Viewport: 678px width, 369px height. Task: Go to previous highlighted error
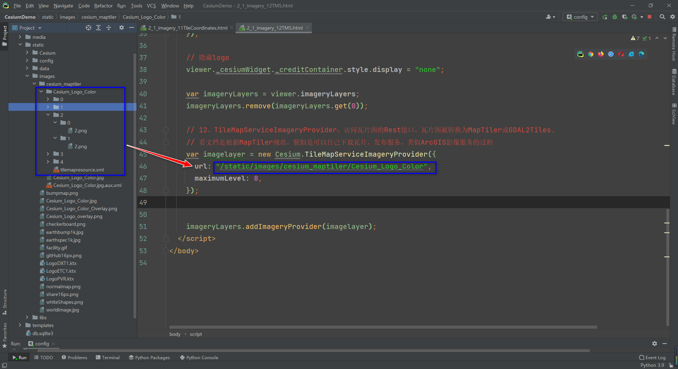[x=657, y=38]
